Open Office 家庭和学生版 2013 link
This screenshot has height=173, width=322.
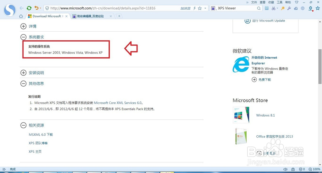click(274, 136)
